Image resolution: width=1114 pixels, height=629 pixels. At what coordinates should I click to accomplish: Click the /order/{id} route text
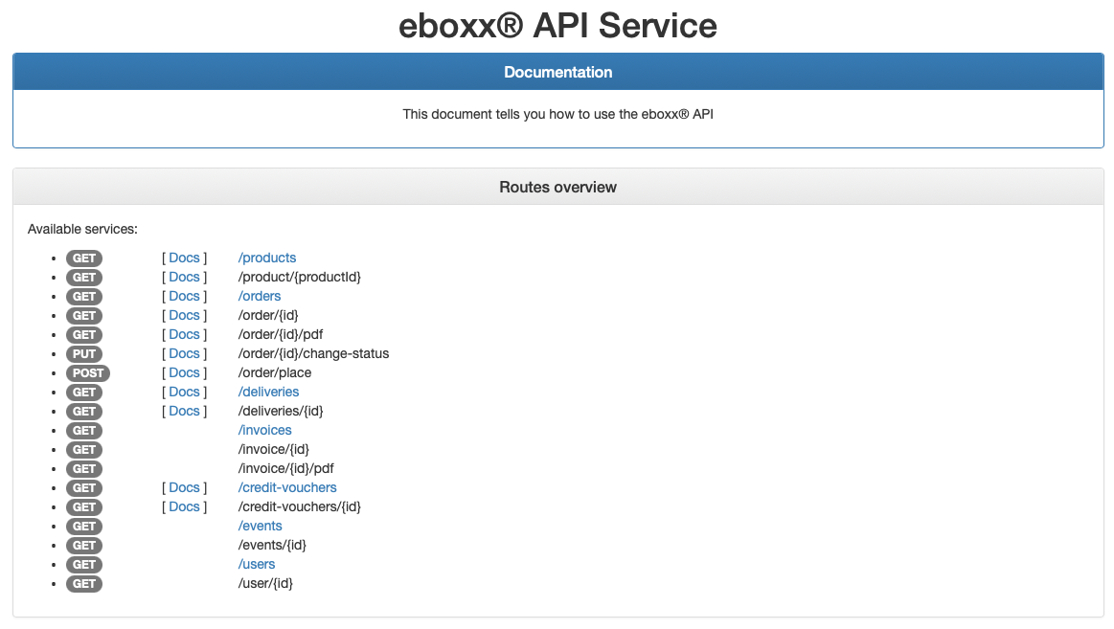[x=268, y=315]
